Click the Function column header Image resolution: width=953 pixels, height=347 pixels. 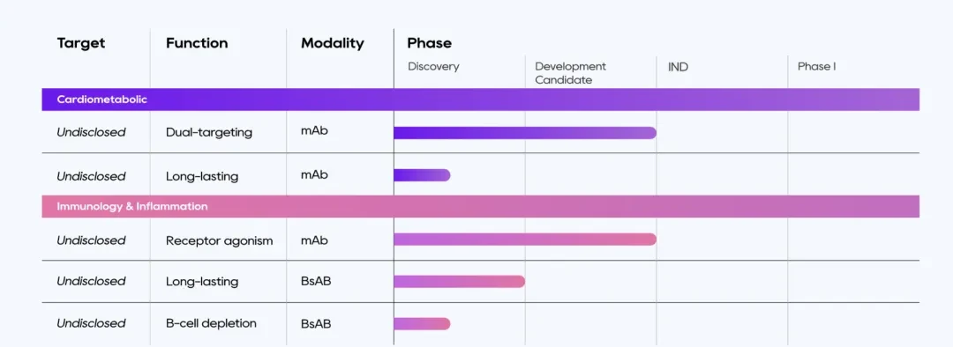(x=197, y=43)
